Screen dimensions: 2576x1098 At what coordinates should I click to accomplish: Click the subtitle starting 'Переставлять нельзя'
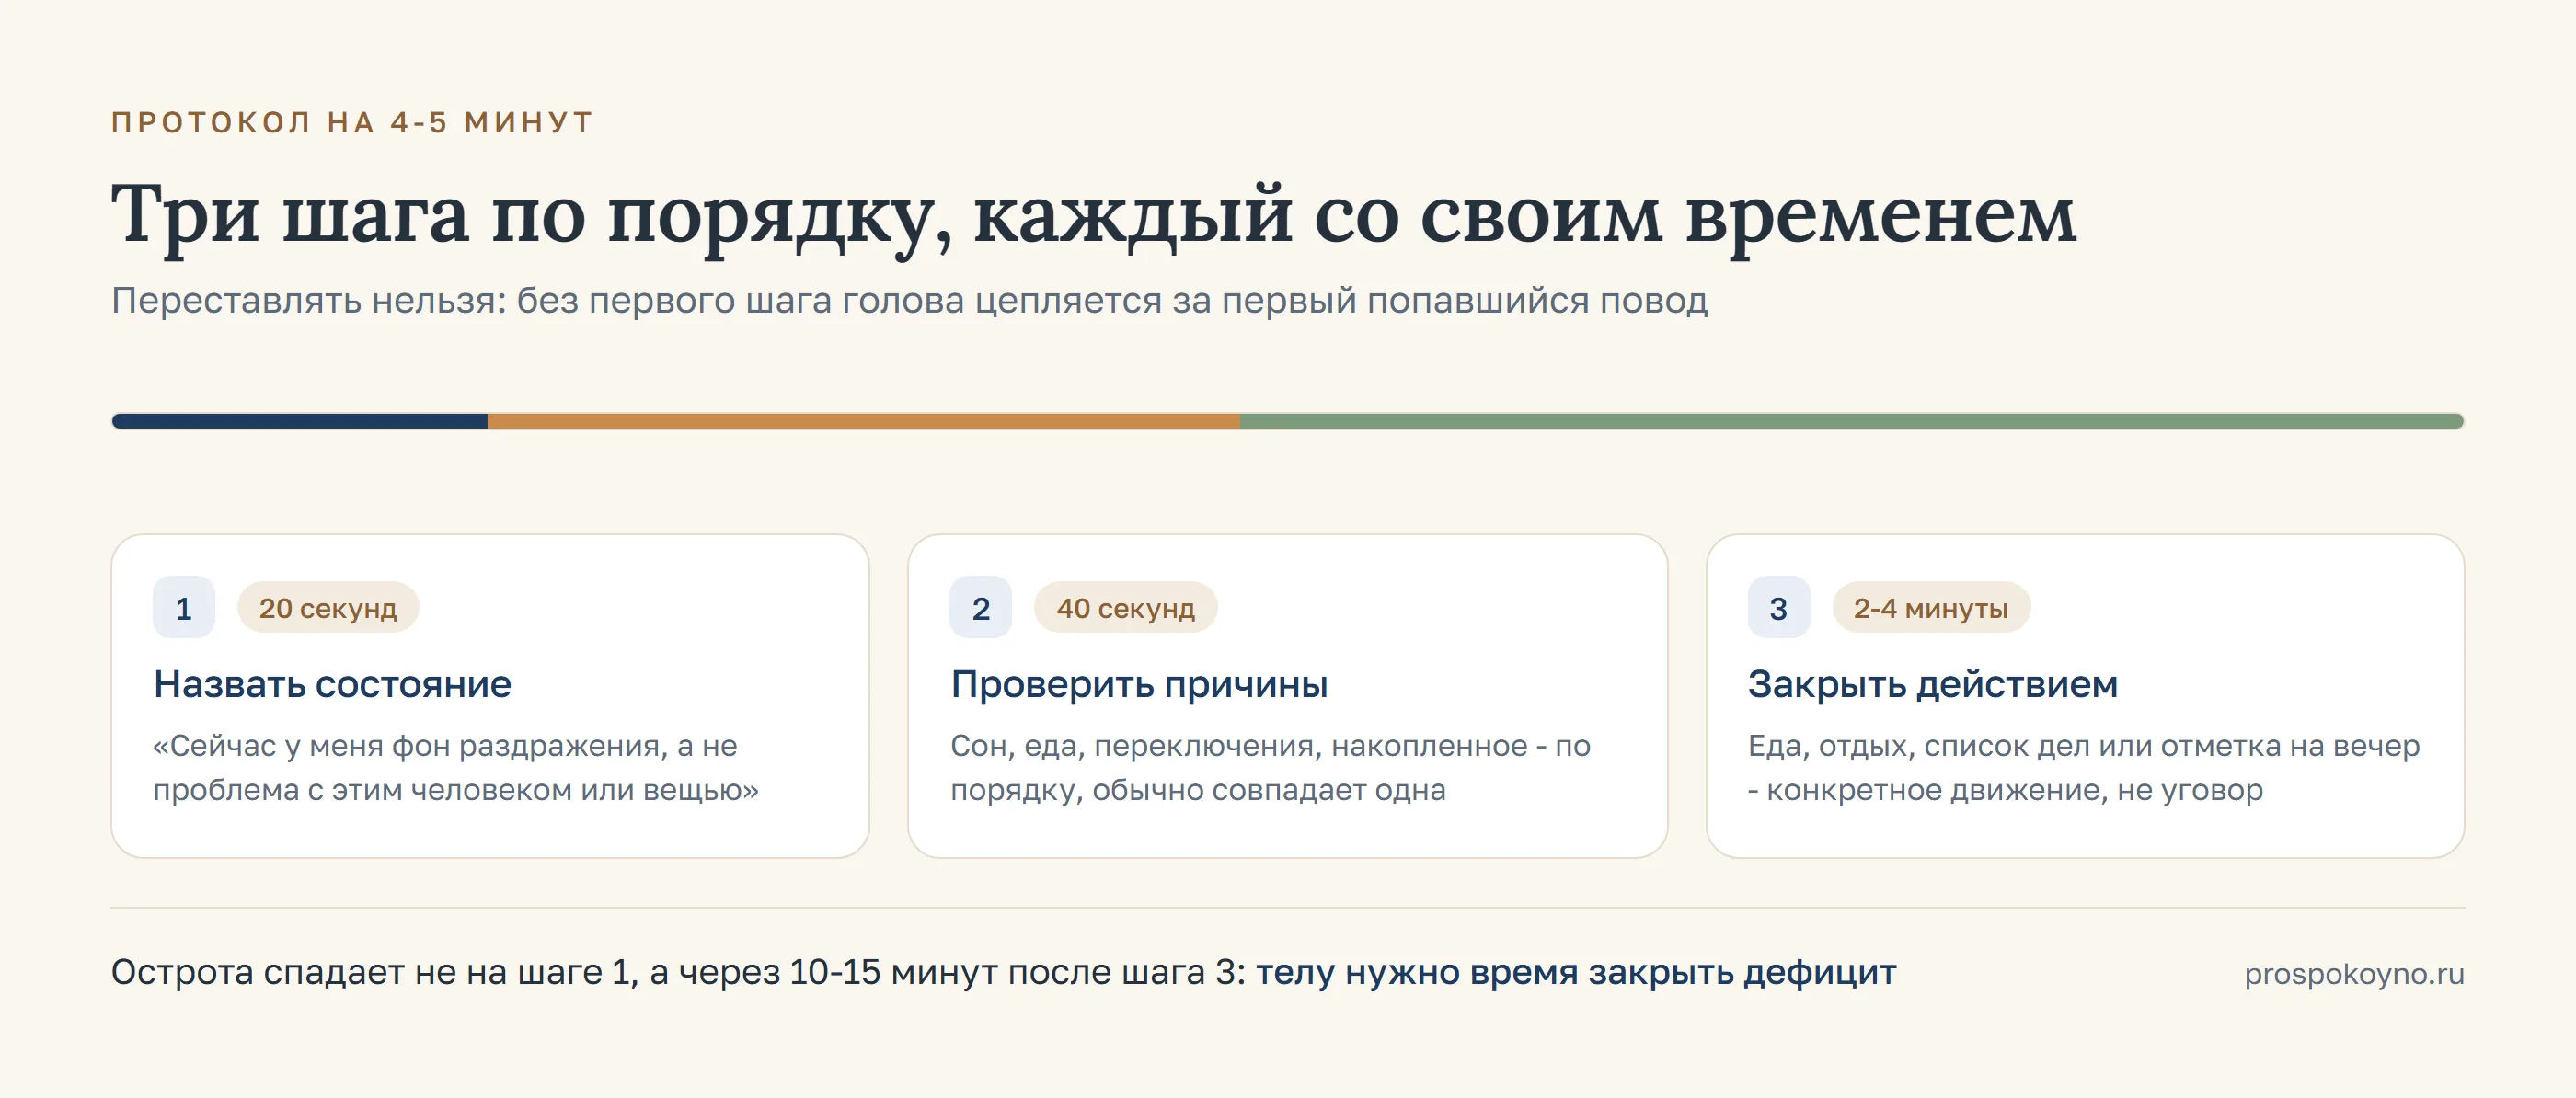pyautogui.click(x=909, y=300)
